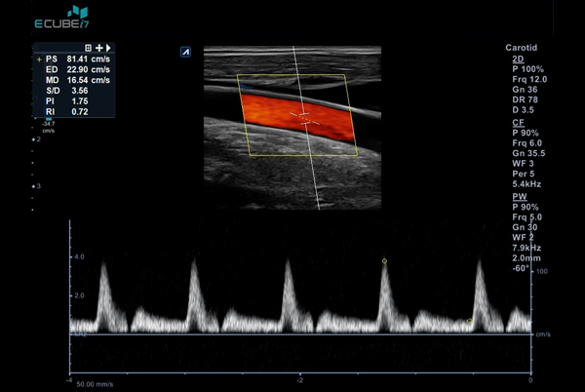Click the 50.00 mm/s sweep speed label
This screenshot has width=585, height=392.
(96, 386)
